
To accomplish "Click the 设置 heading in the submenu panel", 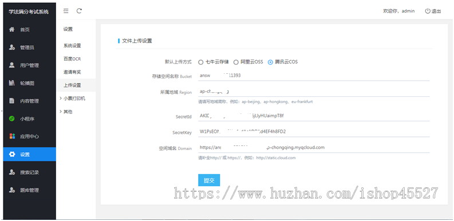I will pos(68,29).
